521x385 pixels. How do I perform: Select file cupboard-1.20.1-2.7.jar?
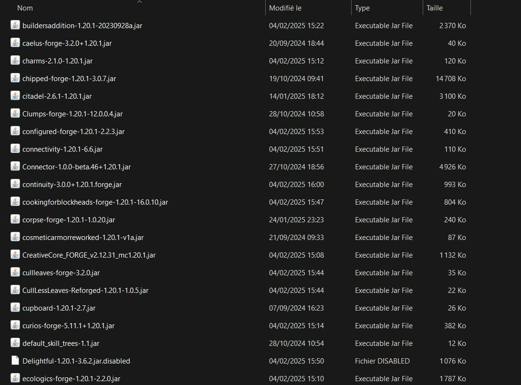(59, 308)
